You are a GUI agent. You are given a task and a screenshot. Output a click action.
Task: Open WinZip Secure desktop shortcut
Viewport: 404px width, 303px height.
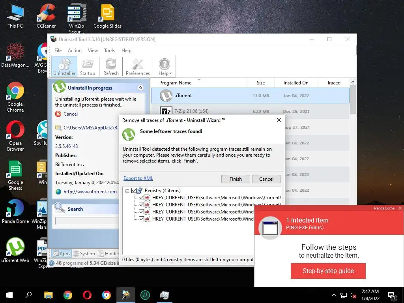76,19
